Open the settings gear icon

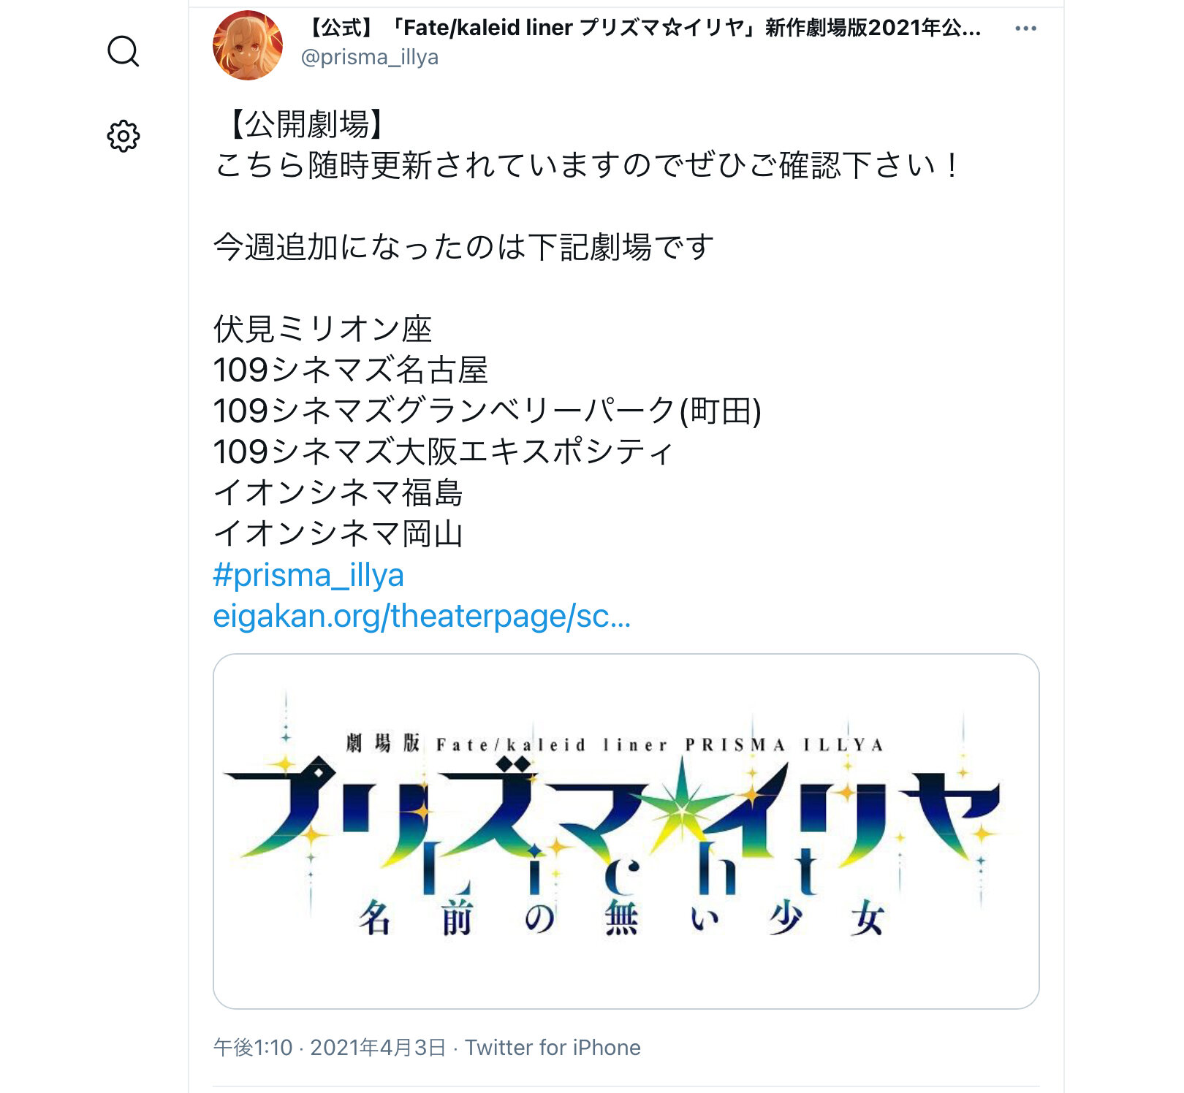(123, 136)
